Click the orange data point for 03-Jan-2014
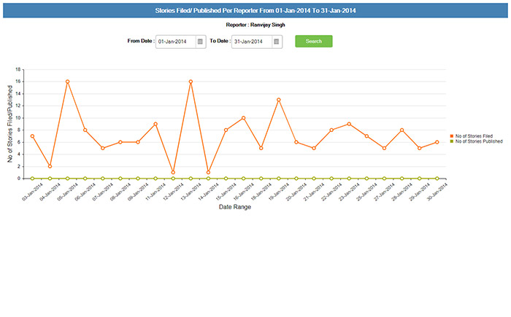This screenshot has height=317, width=511. pos(32,136)
